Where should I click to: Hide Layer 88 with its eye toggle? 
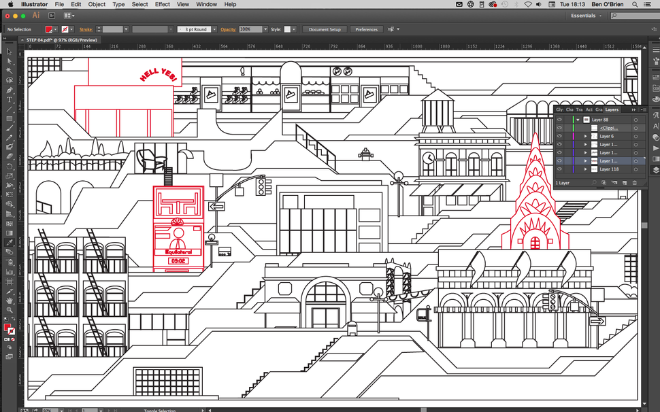click(x=559, y=120)
